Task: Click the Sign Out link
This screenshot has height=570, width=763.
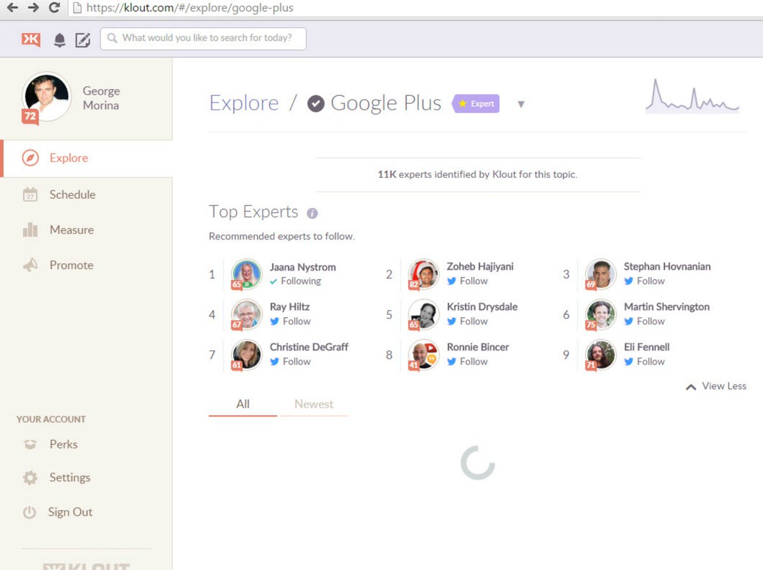Action: [70, 512]
